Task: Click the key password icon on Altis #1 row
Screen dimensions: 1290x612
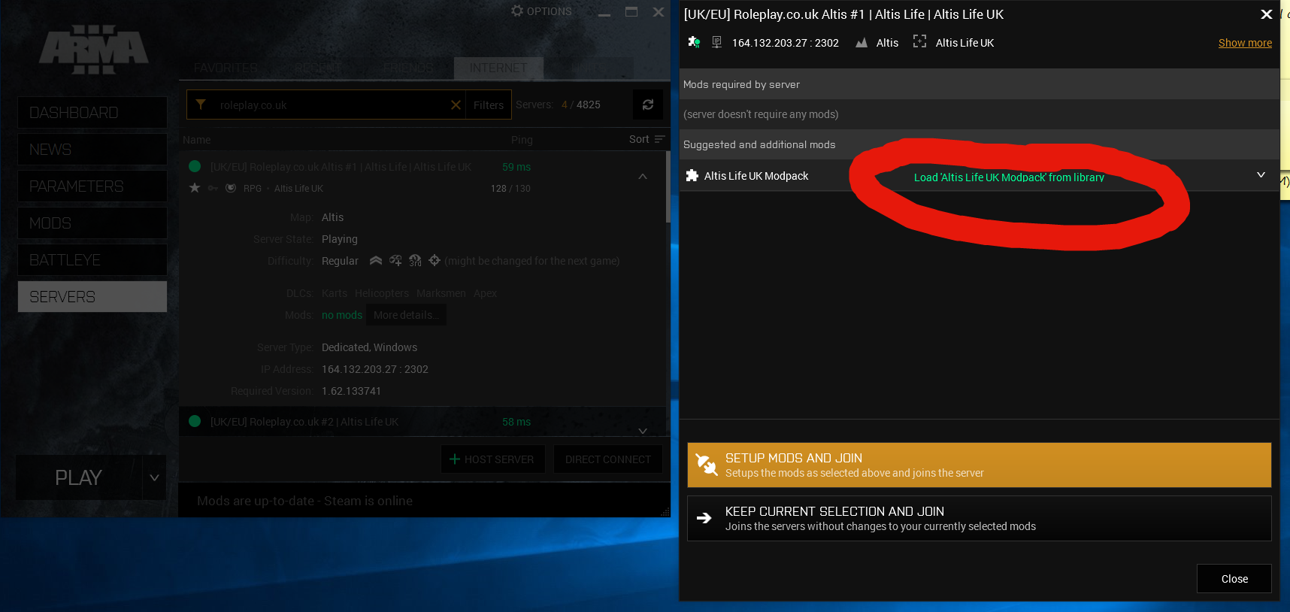Action: point(213,188)
